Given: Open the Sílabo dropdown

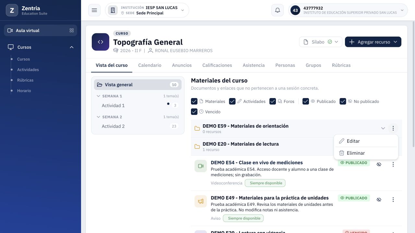Looking at the screenshot, I should pyautogui.click(x=321, y=42).
